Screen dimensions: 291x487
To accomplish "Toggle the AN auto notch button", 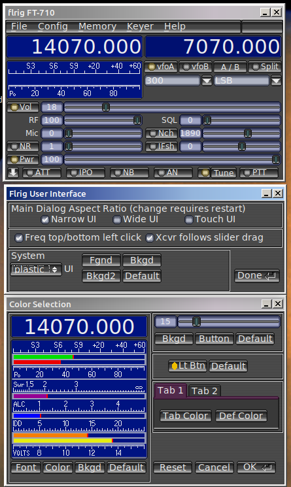I will (173, 173).
